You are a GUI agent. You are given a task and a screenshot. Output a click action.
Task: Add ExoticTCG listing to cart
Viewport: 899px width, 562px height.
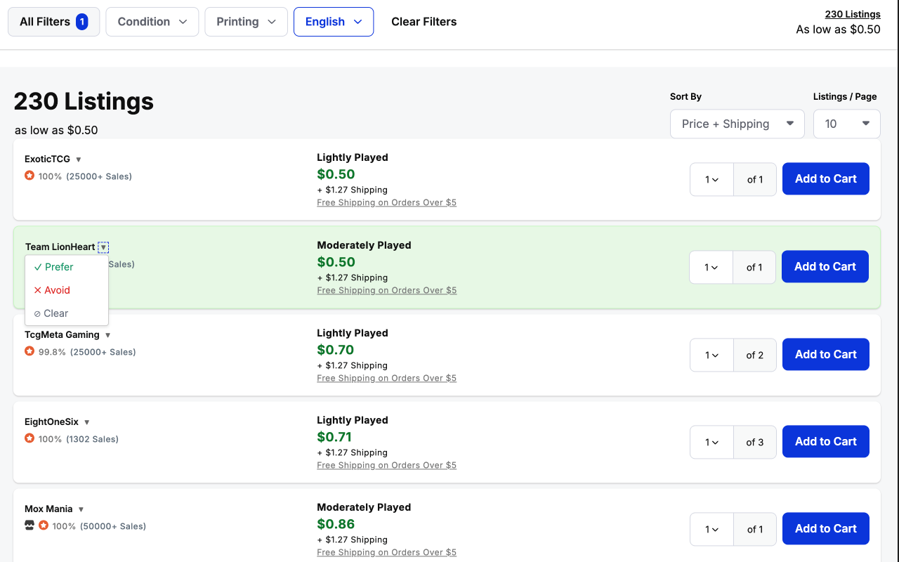(x=825, y=179)
